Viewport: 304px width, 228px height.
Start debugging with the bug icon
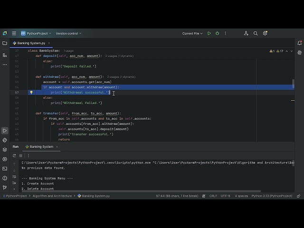click(218, 33)
